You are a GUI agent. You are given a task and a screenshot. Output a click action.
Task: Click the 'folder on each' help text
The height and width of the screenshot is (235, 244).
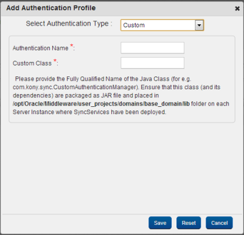(x=210, y=104)
